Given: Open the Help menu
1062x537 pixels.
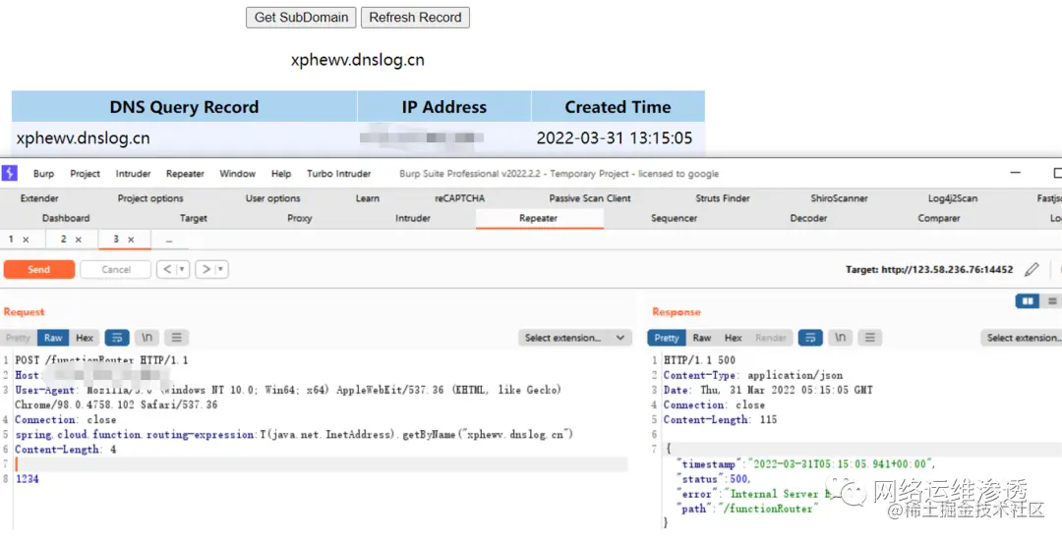Looking at the screenshot, I should [x=281, y=174].
